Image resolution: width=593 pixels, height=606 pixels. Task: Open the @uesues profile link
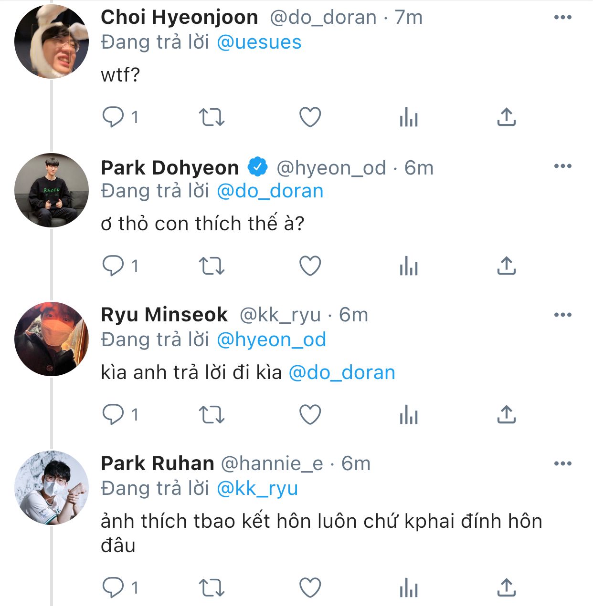(x=259, y=42)
